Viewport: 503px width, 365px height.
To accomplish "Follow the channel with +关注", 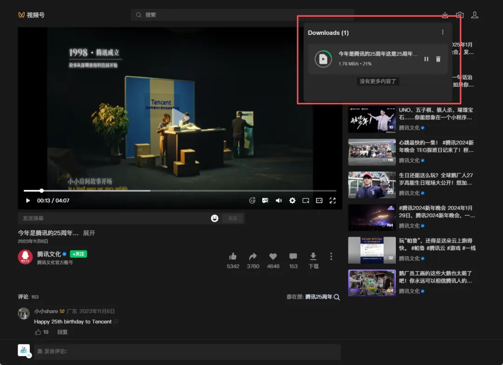I will coord(78,254).
